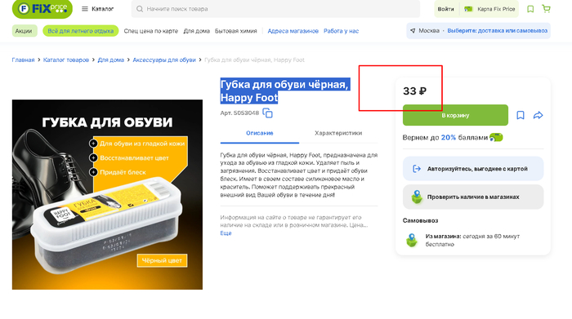Open the Для дома menu item
Viewport: 572px width, 319px height.
click(197, 31)
